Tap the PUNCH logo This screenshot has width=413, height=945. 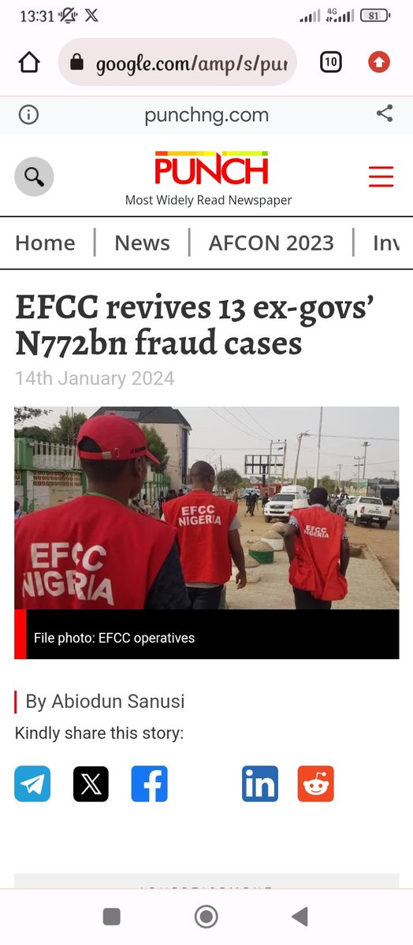pos(211,168)
